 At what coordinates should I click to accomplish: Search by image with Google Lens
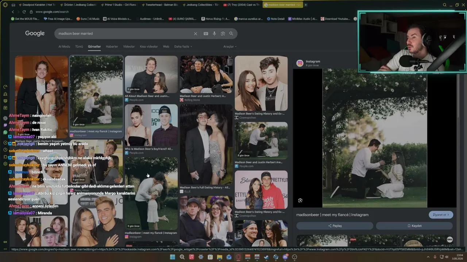point(223,33)
